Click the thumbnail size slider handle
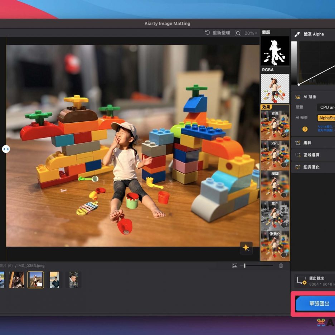The height and width of the screenshot is (335, 335). tap(245, 266)
